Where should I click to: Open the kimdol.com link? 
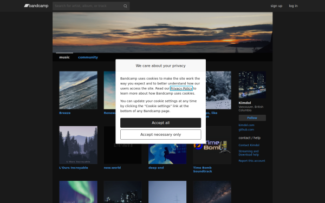pos(246,125)
